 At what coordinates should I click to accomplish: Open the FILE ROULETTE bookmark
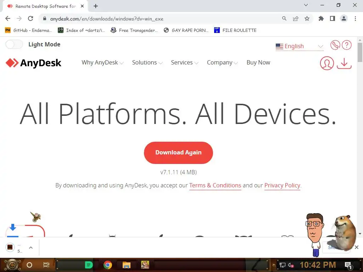coord(235,30)
